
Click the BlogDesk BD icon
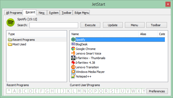[73, 44]
